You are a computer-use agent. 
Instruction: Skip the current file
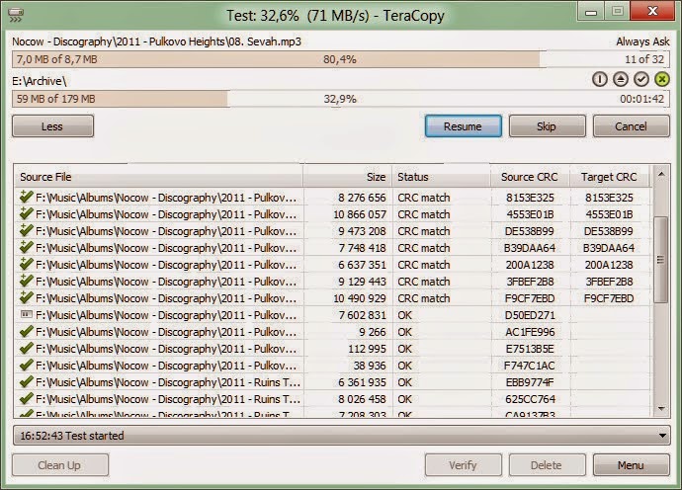(547, 126)
